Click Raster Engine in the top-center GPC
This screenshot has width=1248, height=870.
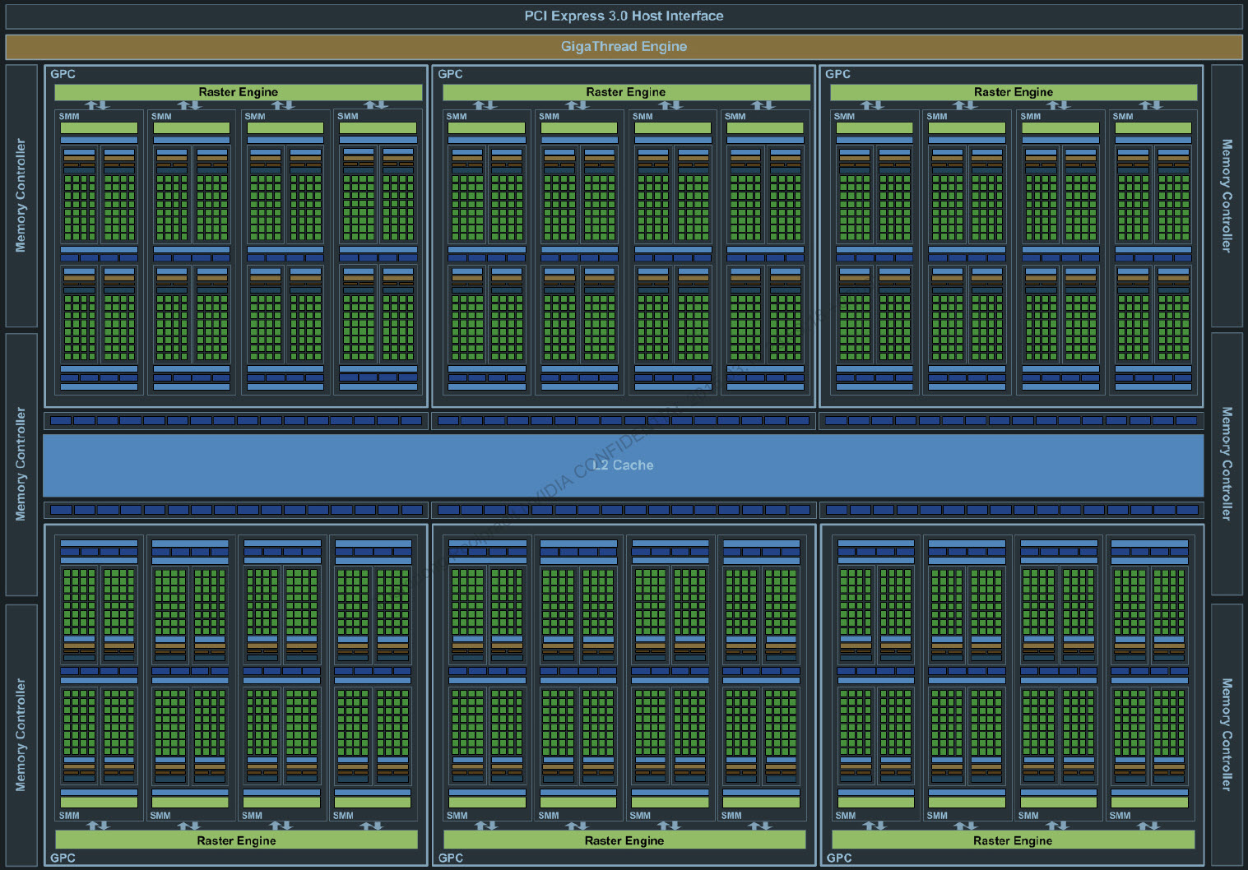coord(626,92)
